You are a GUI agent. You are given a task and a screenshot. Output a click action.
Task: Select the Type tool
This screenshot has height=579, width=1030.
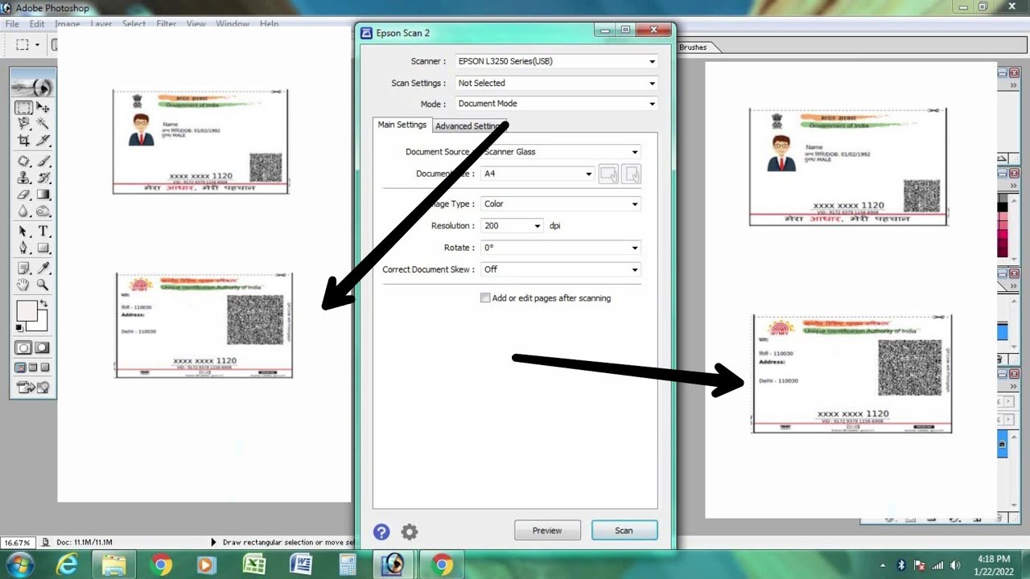43,232
